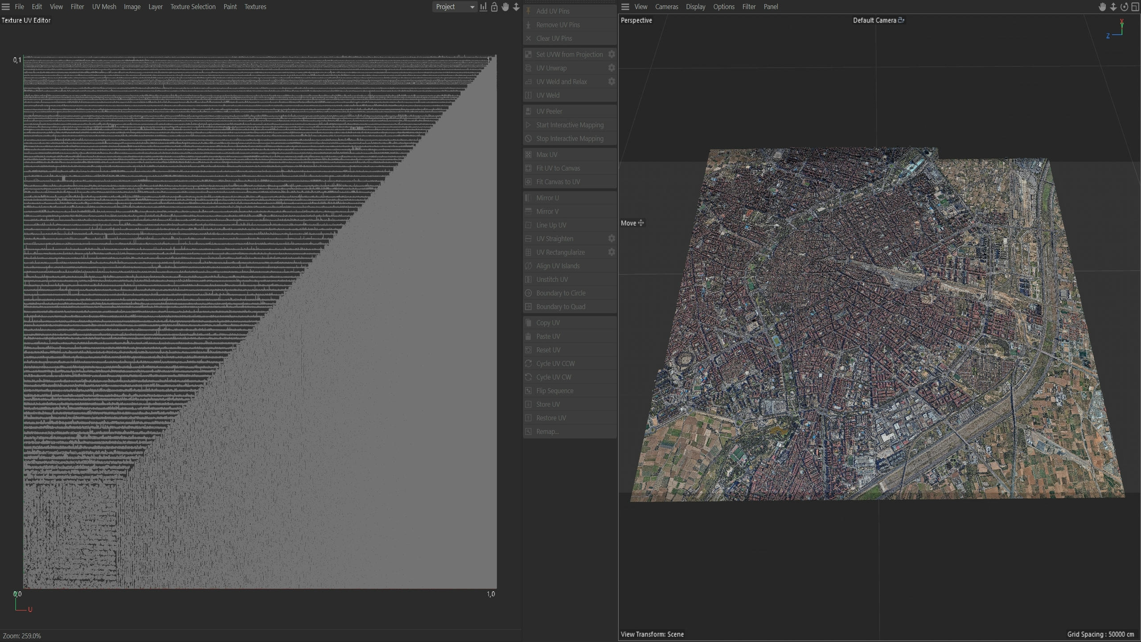Click Restore UV command
Viewport: 1141px width, 642px height.
click(570, 418)
